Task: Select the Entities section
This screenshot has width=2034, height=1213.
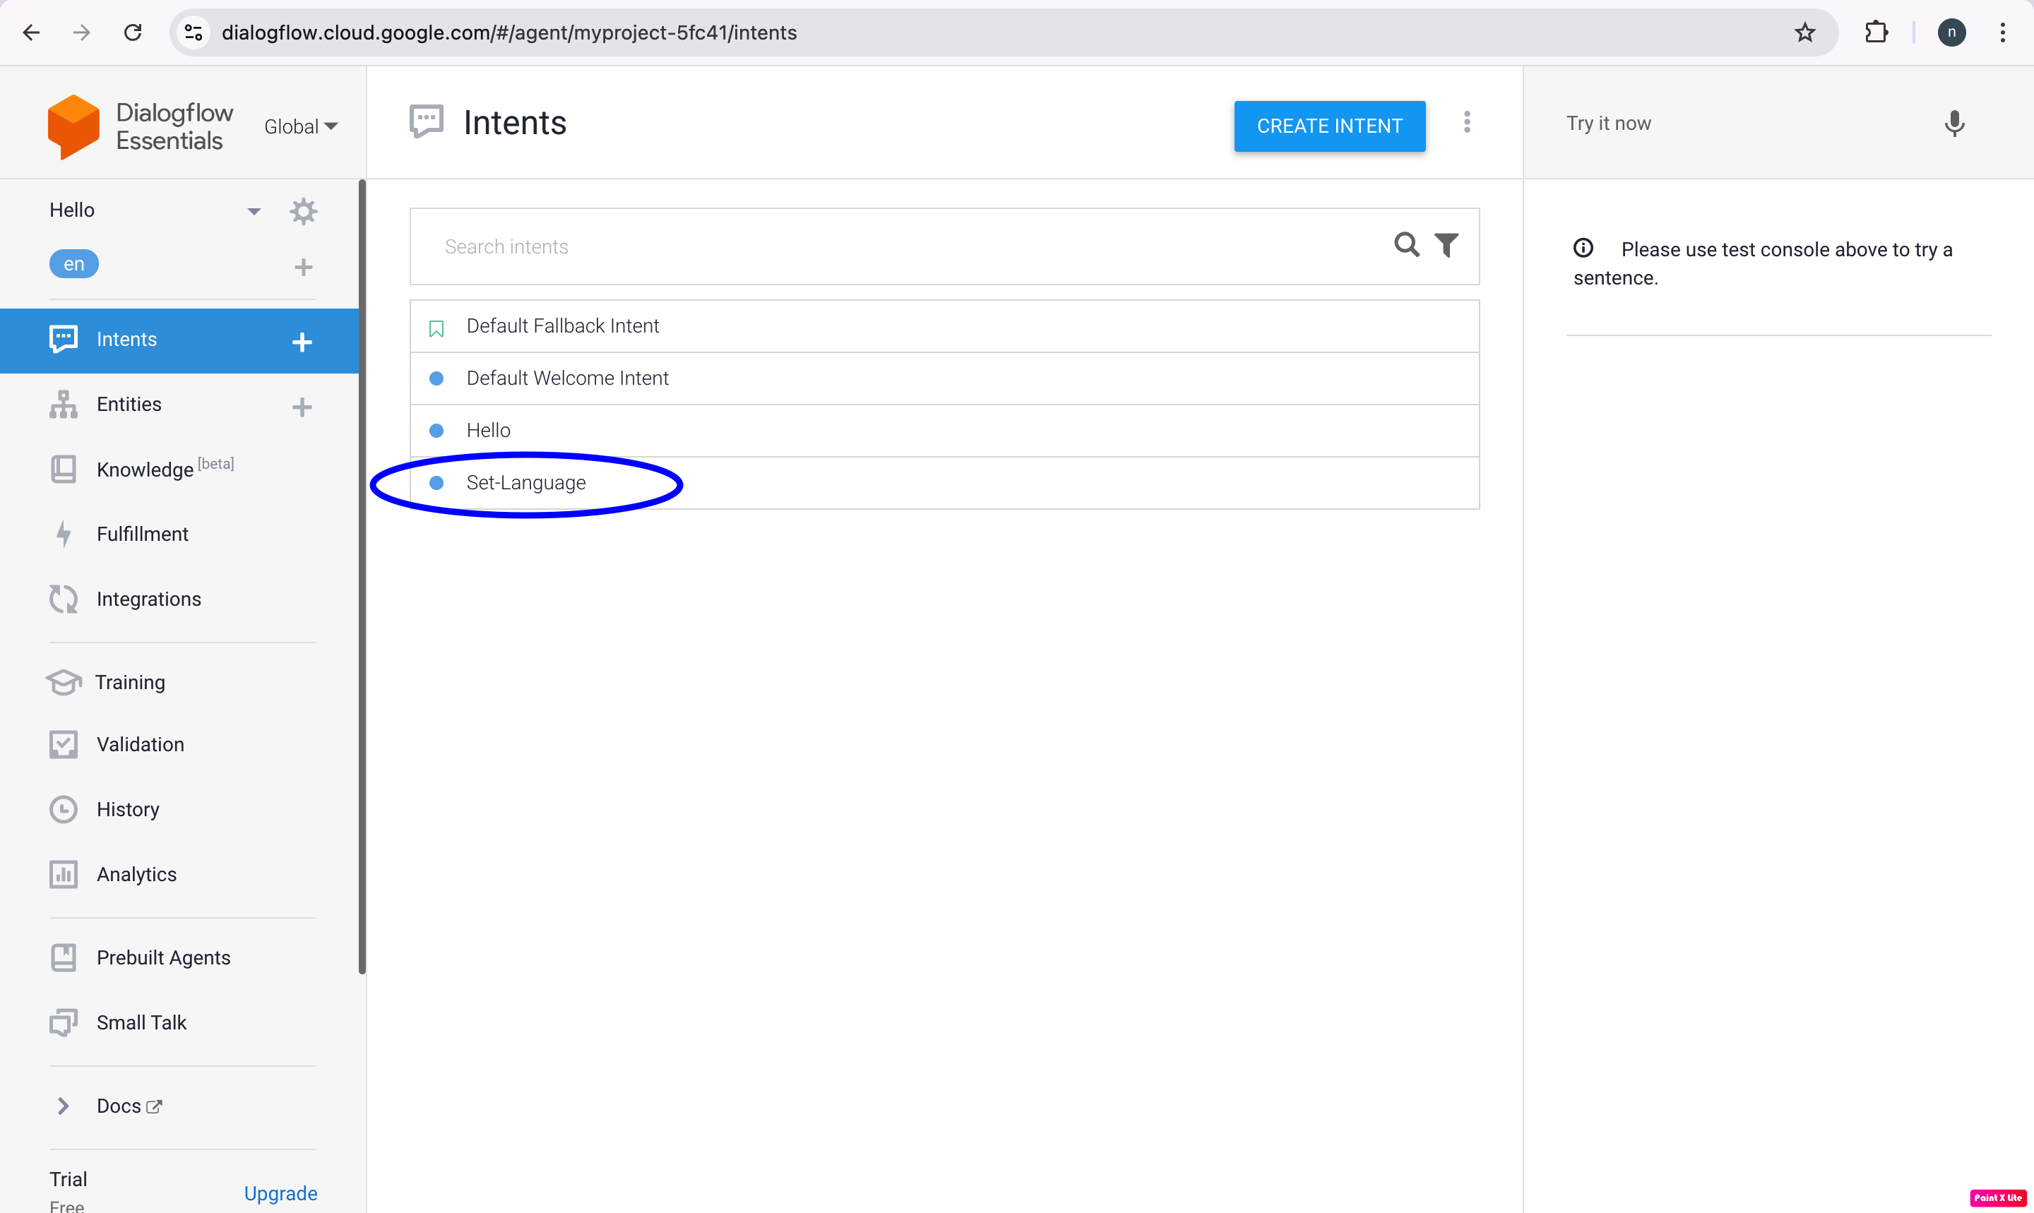Action: (x=129, y=404)
